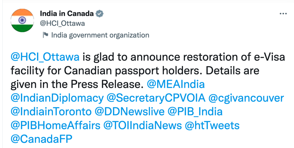This screenshot has width=294, height=148.
Task: Open the @HCI_Ottawa mention in tweet text
Action: coord(45,57)
